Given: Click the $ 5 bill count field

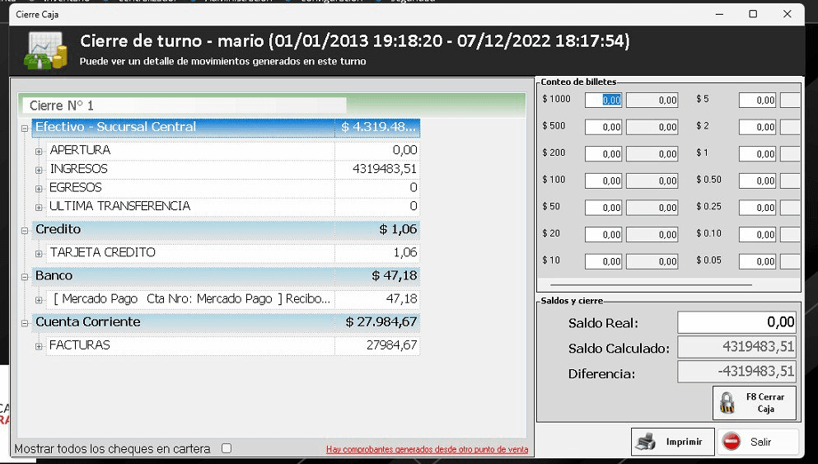Looking at the screenshot, I should 757,101.
